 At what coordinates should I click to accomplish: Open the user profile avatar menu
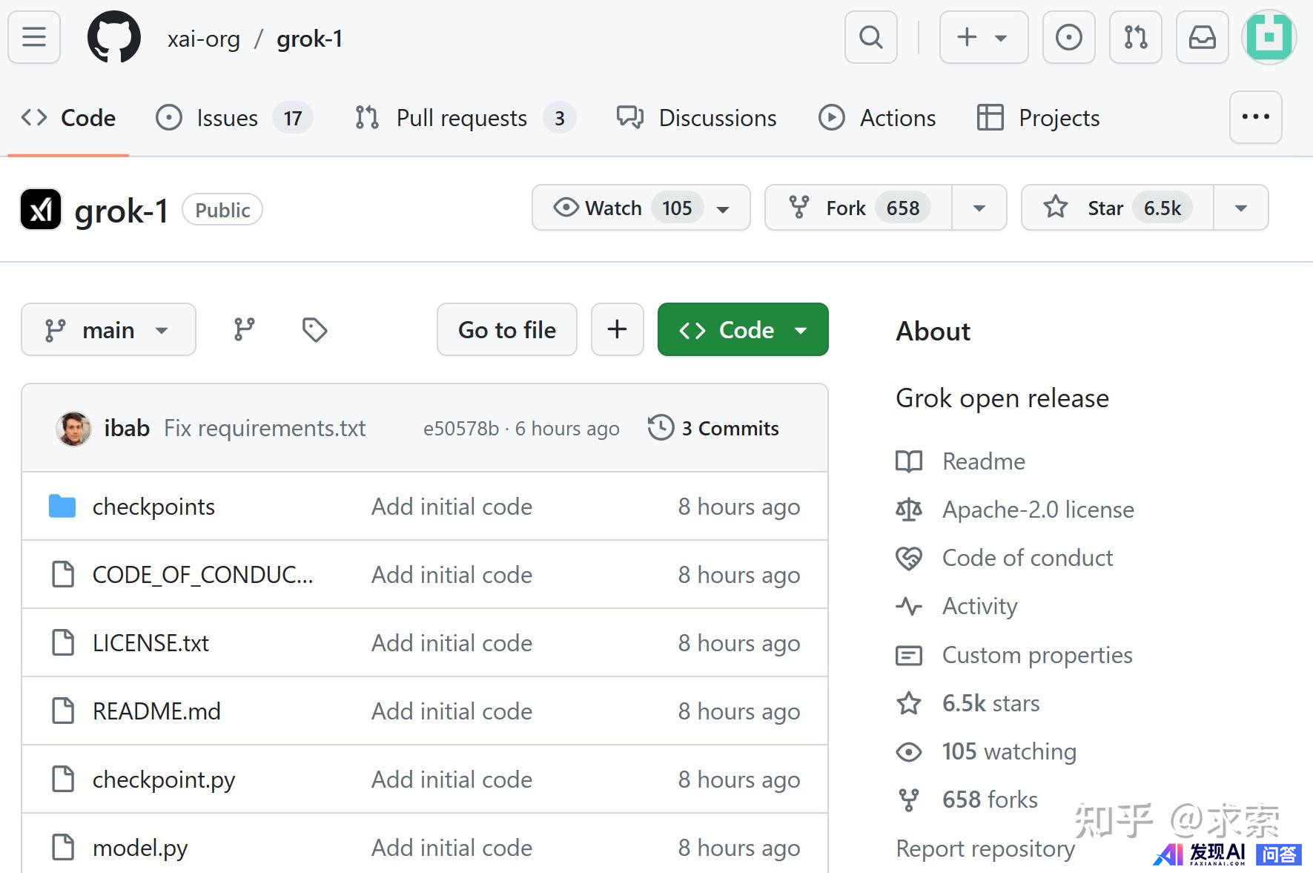1269,37
